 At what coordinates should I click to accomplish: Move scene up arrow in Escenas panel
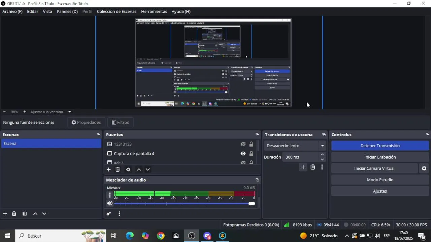point(35,214)
